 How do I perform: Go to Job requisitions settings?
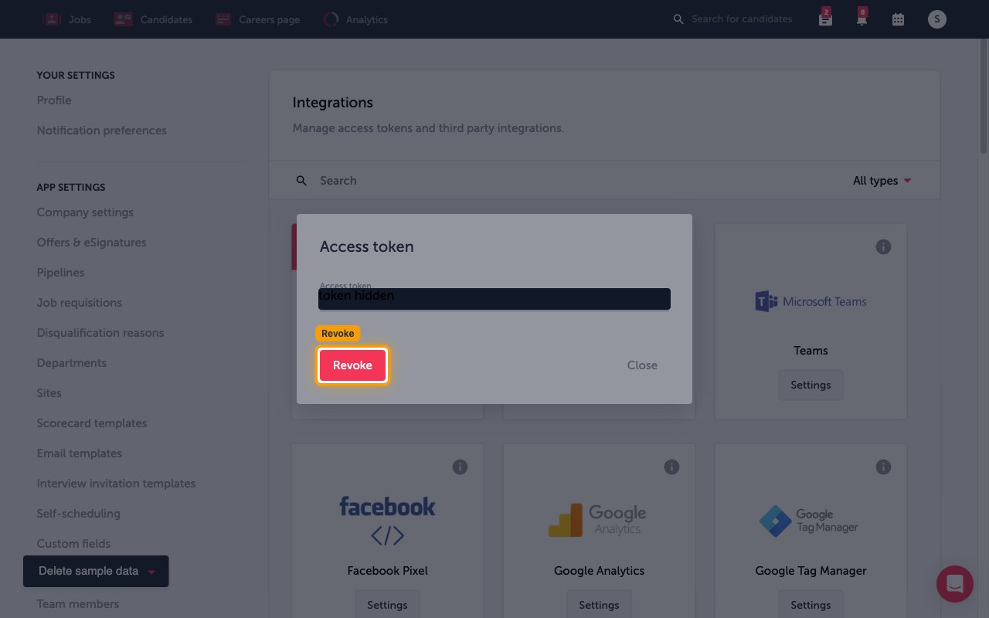tap(79, 303)
